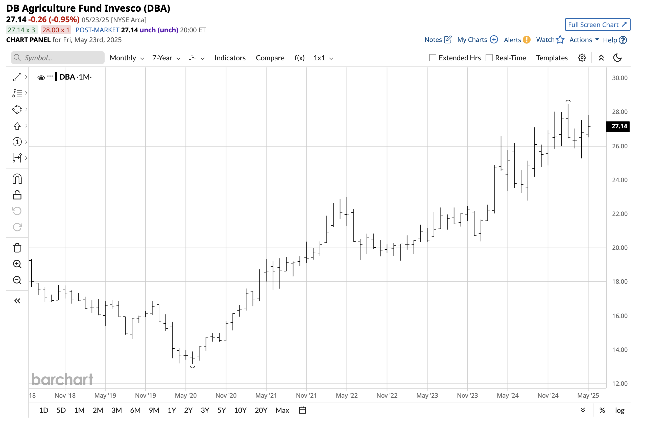Image resolution: width=668 pixels, height=433 pixels.
Task: Enable the magnet snapping tool
Action: pyautogui.click(x=17, y=178)
